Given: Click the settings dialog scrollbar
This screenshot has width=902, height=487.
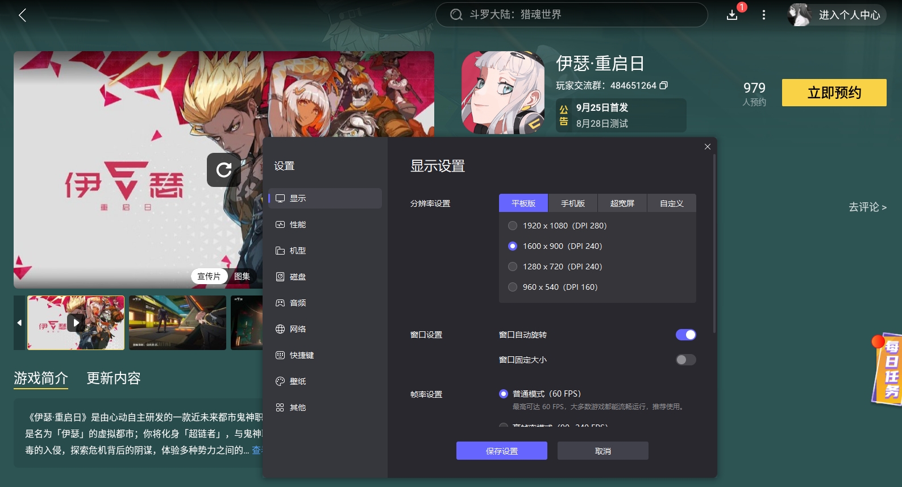Looking at the screenshot, I should (x=714, y=244).
